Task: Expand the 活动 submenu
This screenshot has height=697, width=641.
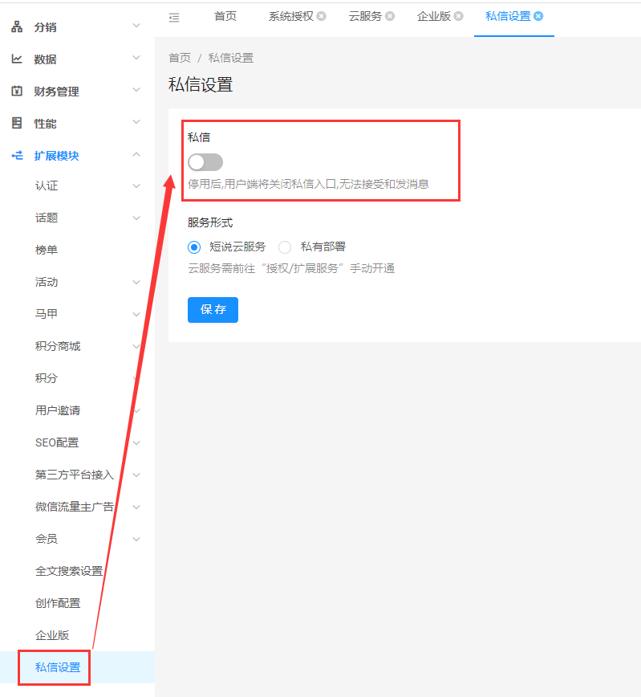Action: click(136, 283)
